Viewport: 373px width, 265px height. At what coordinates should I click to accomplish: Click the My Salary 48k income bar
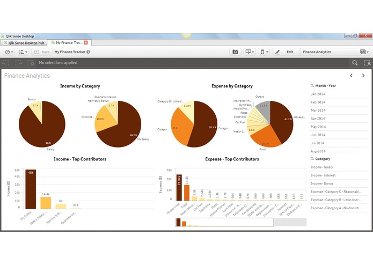pos(31,189)
